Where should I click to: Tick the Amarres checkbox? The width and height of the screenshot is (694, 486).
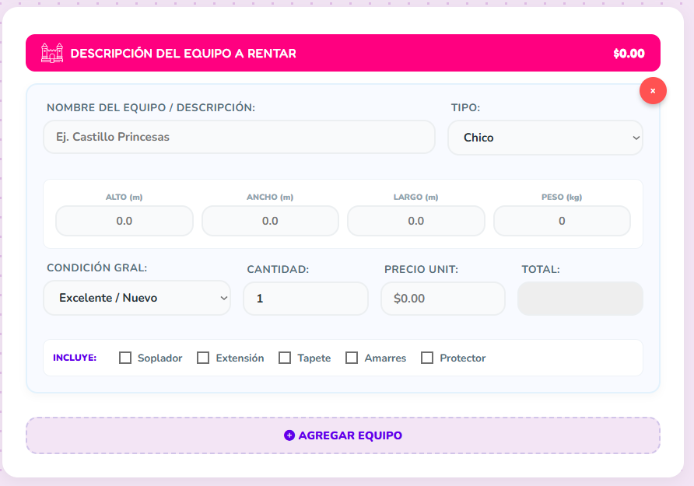click(352, 358)
